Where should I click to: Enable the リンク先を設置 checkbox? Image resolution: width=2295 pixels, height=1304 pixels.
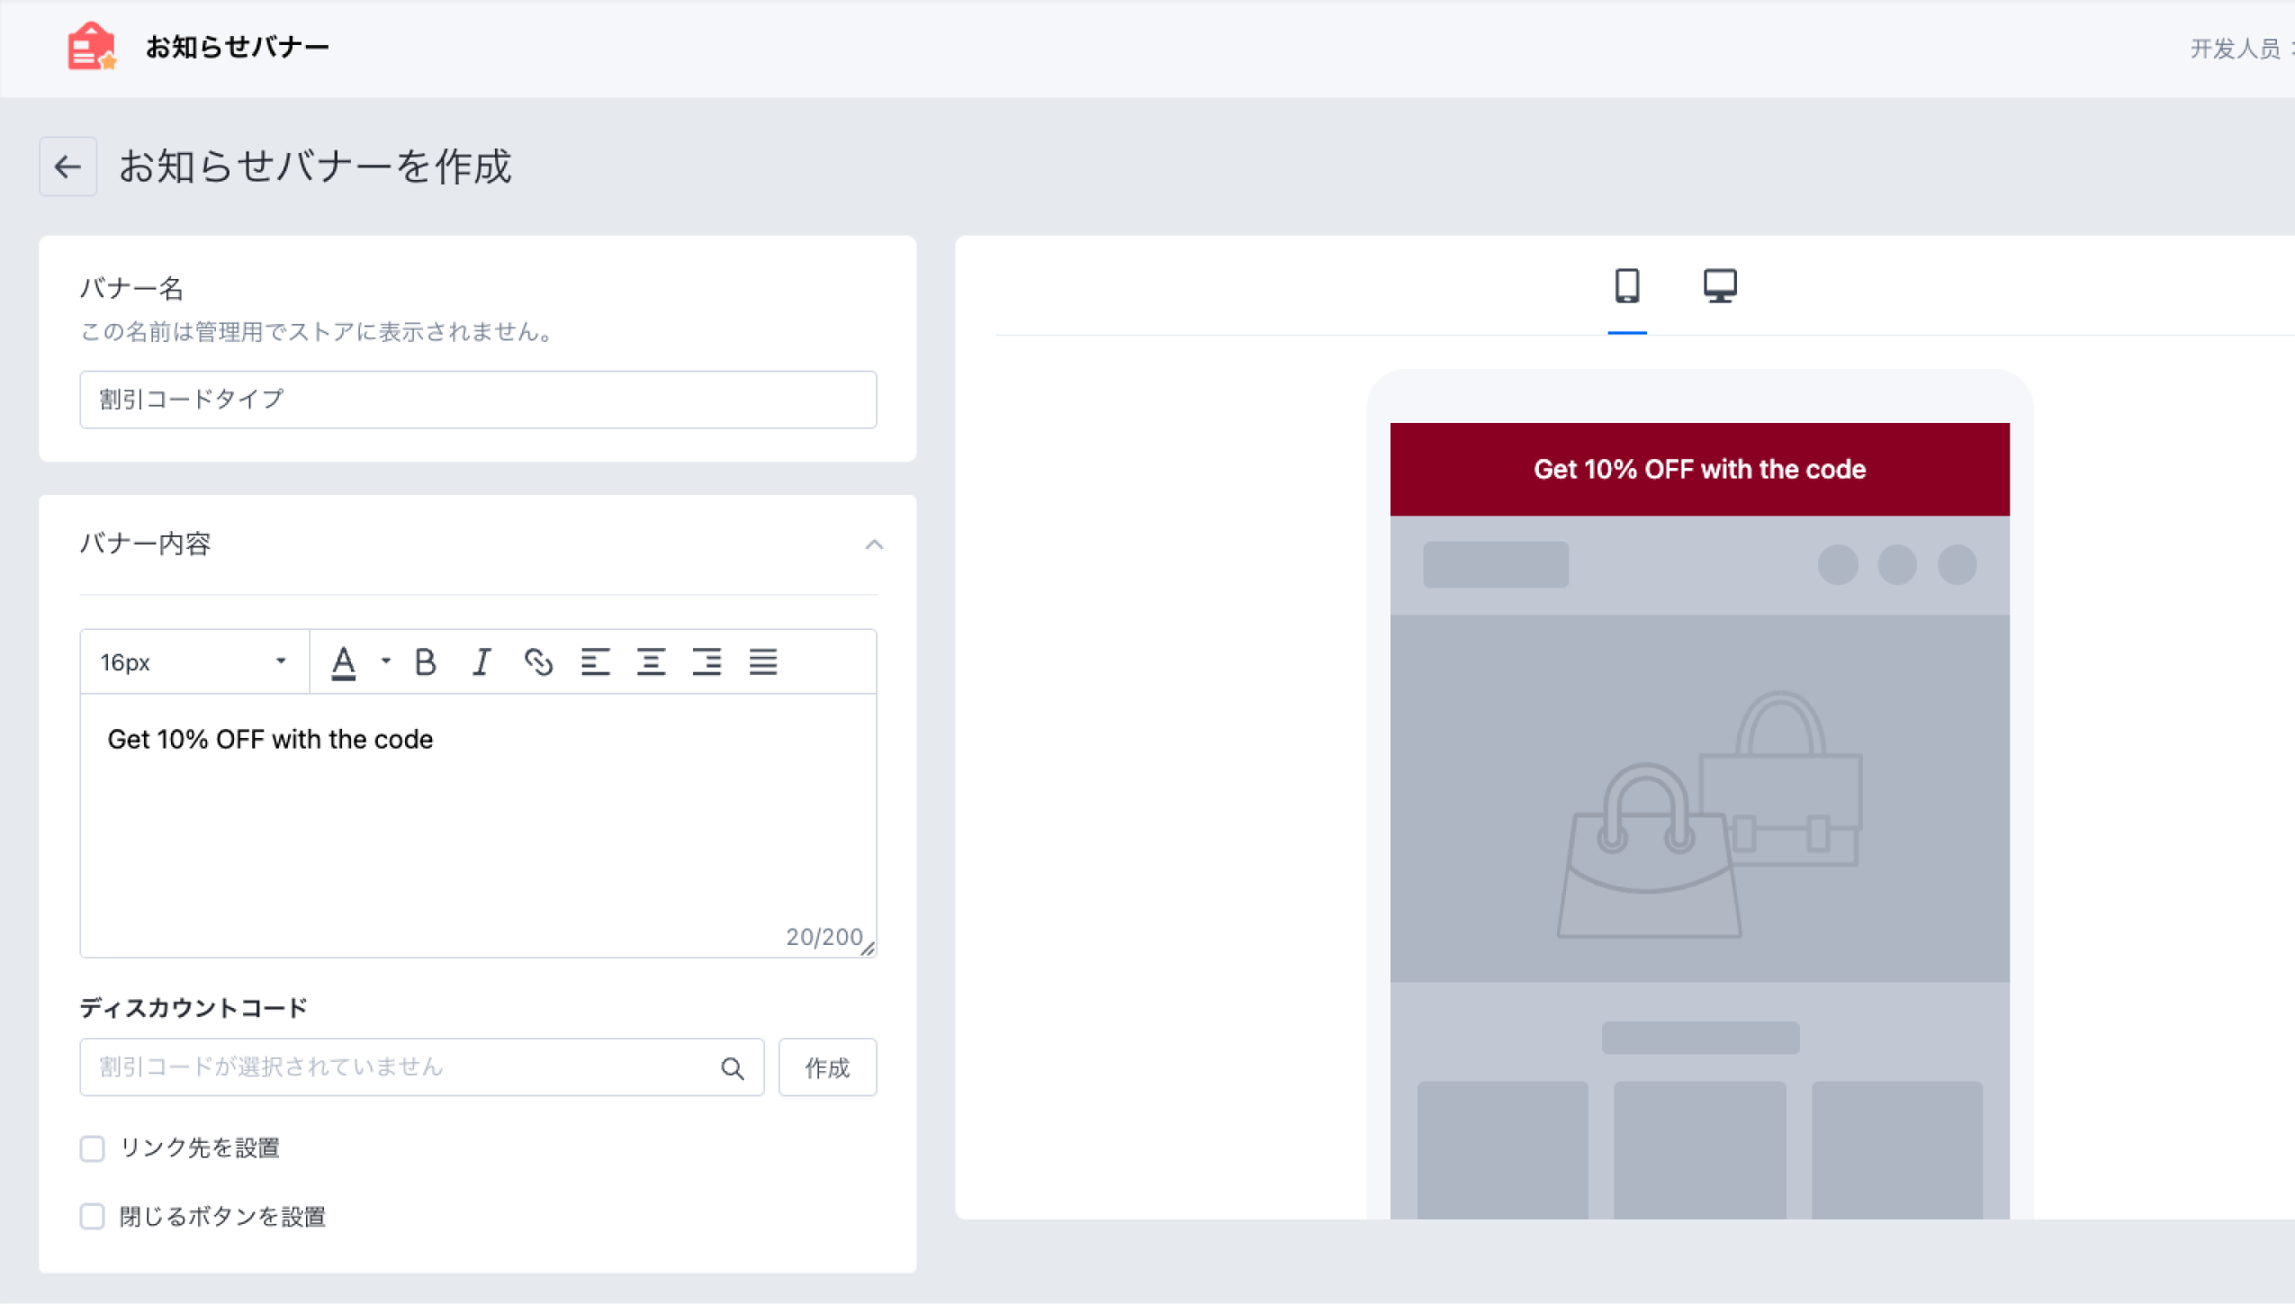tap(92, 1148)
